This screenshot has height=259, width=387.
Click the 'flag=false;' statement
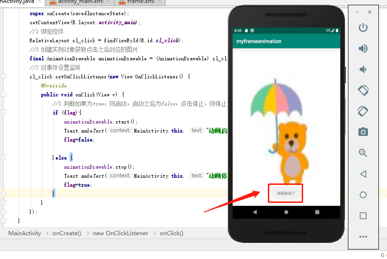79,140
